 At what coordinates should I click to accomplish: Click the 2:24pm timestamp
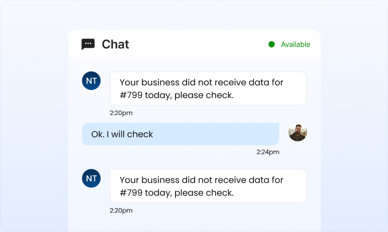[268, 152]
